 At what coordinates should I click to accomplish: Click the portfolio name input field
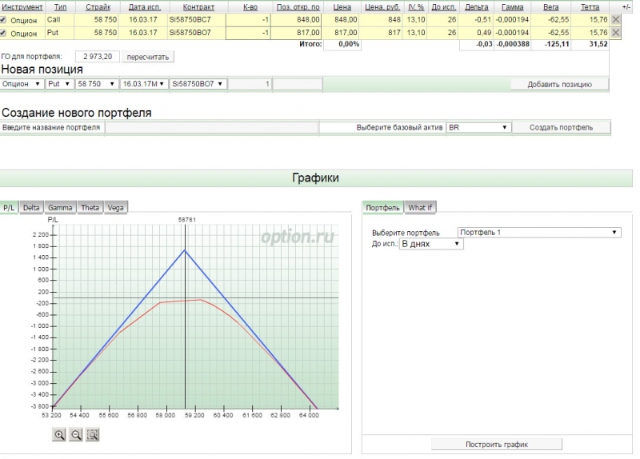(210, 128)
